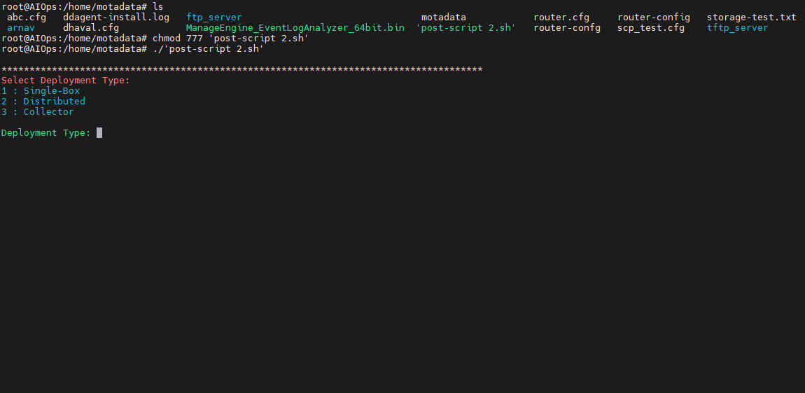
Task: Select ddagent-install.log in the listing
Action: pyautogui.click(x=116, y=18)
